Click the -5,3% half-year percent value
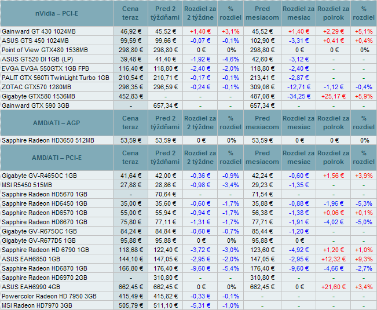Image resolution: width=377 pixels, height=310 pixels. click(x=364, y=204)
